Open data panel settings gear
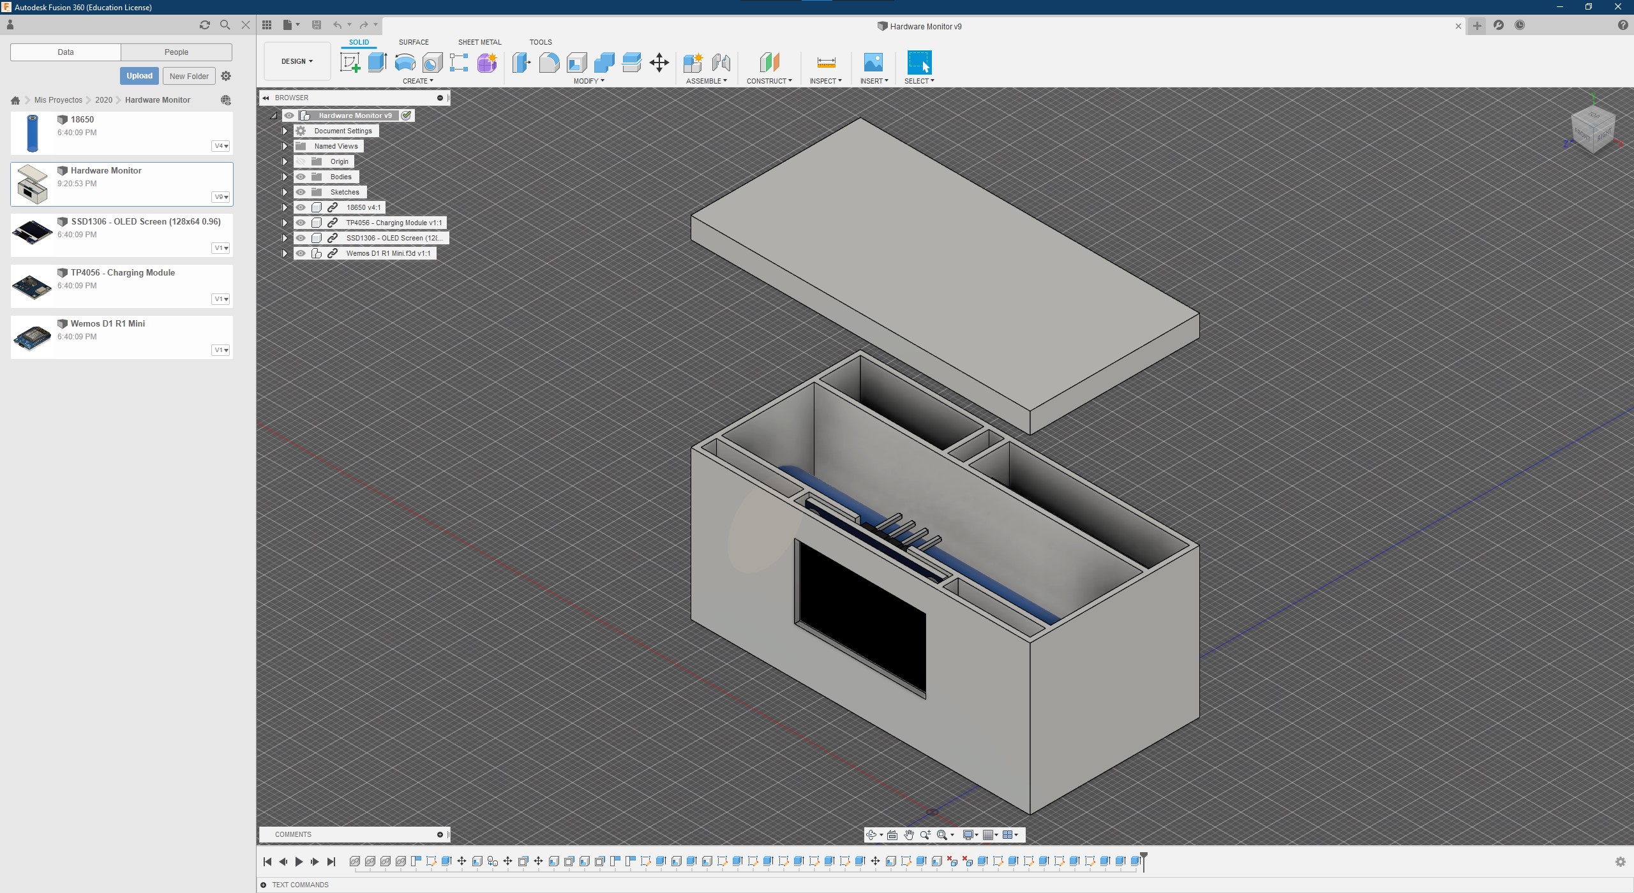 coord(226,76)
